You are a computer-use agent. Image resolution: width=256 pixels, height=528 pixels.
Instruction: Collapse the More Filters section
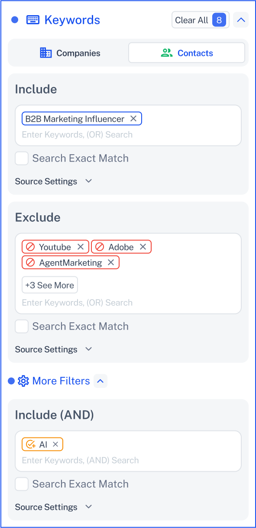pos(100,381)
